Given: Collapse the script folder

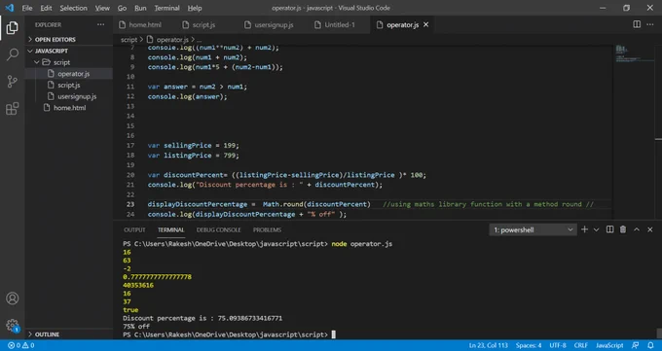Looking at the screenshot, I should coord(61,62).
